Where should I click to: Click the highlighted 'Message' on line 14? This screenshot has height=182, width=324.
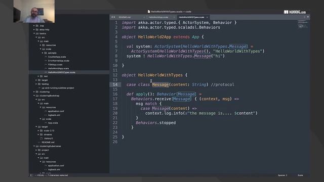click(x=160, y=84)
